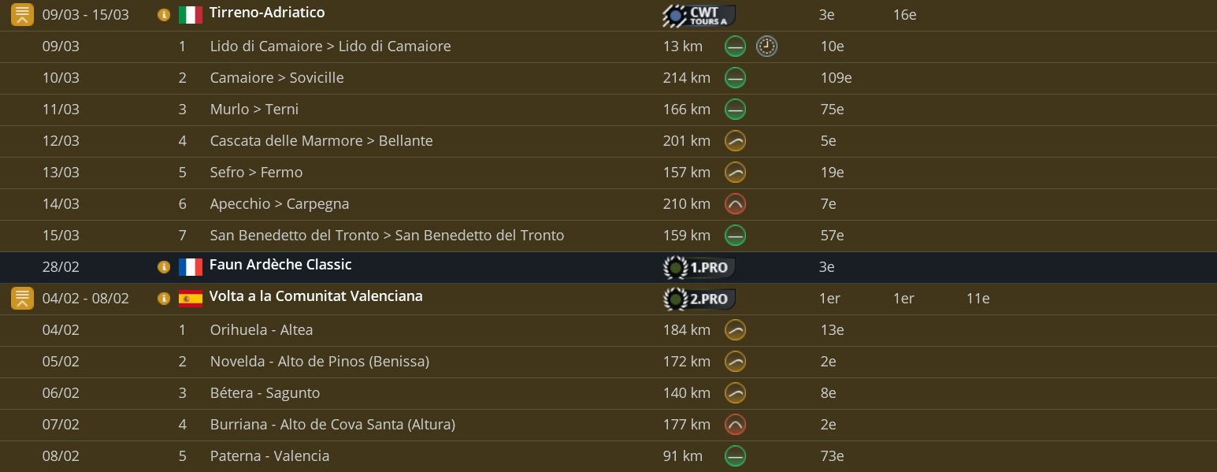Collapse the Tirreno-Adriatico stage list
The height and width of the screenshot is (472, 1217).
tap(22, 15)
